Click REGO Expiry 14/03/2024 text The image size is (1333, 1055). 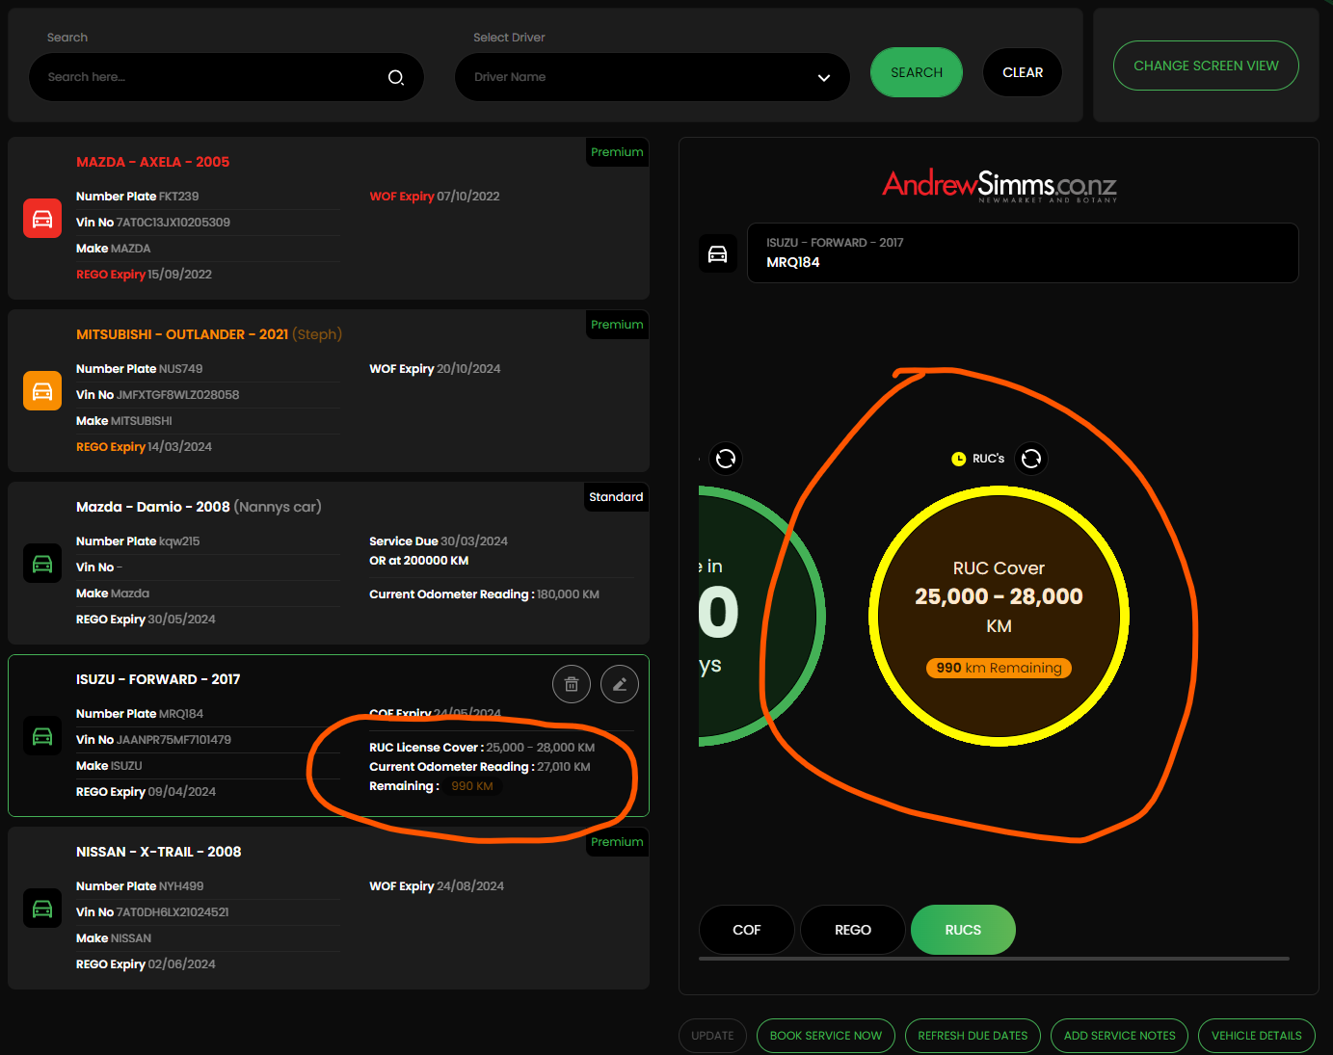pos(144,447)
